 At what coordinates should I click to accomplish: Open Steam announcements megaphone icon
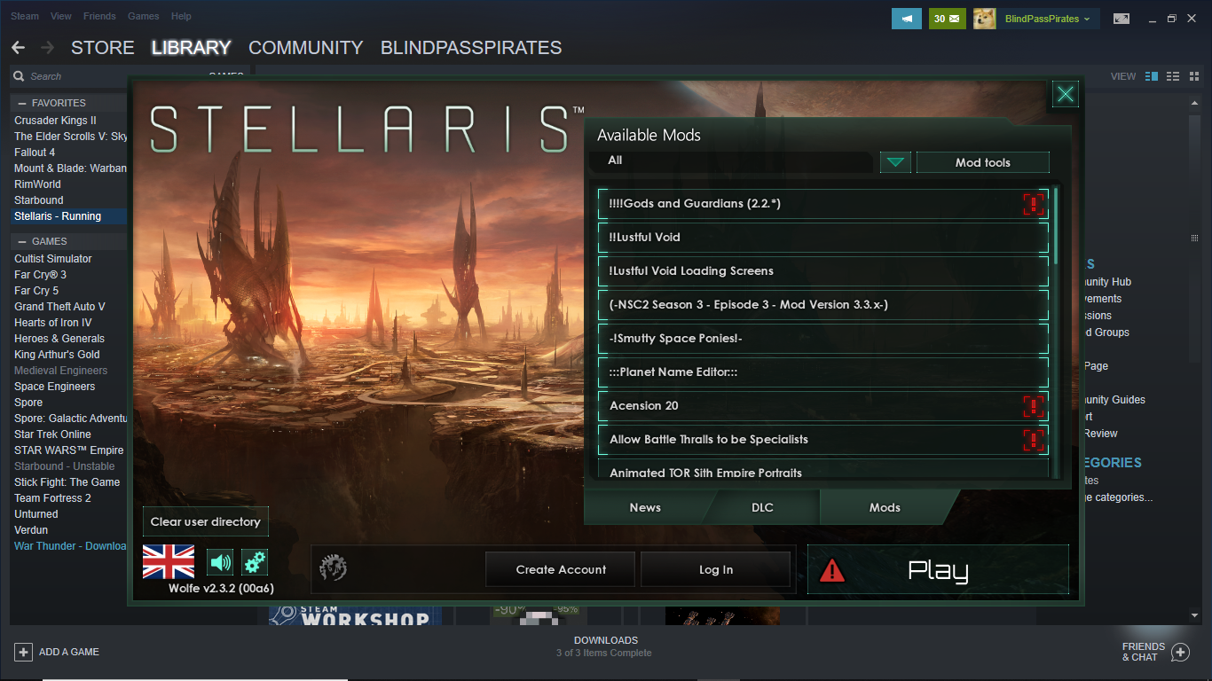tap(907, 18)
